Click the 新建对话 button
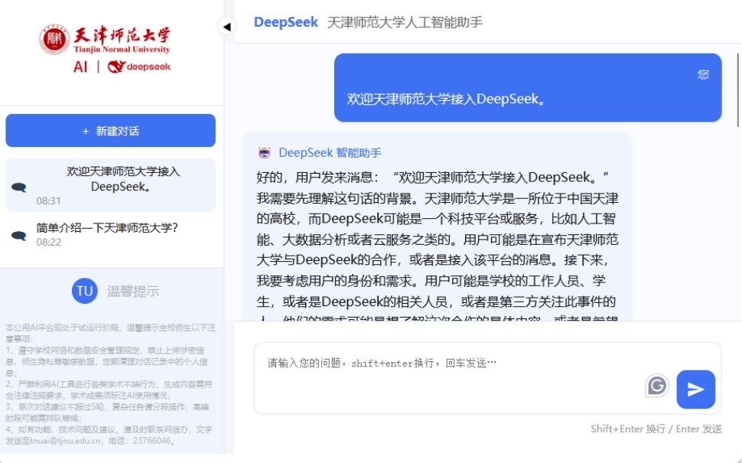This screenshot has width=742, height=463. (x=110, y=131)
